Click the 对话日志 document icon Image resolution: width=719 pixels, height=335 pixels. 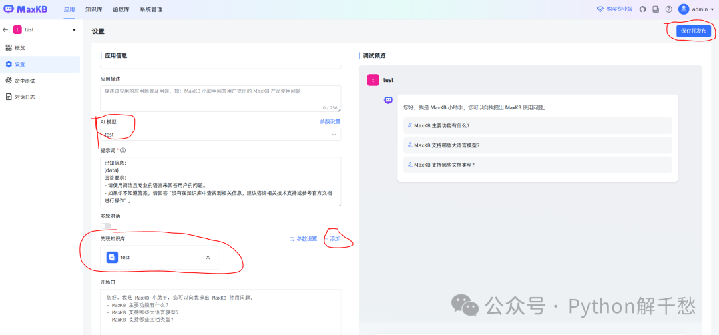tap(8, 97)
